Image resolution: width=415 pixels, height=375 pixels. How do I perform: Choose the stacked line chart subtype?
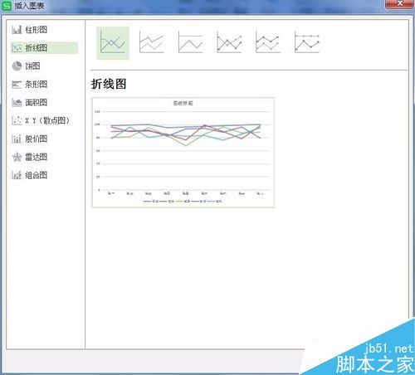[151, 42]
